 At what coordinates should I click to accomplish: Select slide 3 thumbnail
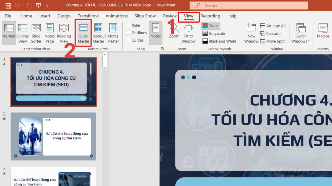pos(53,176)
